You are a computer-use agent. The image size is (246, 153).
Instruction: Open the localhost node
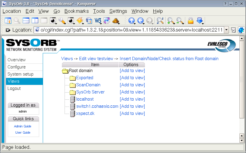(85, 99)
